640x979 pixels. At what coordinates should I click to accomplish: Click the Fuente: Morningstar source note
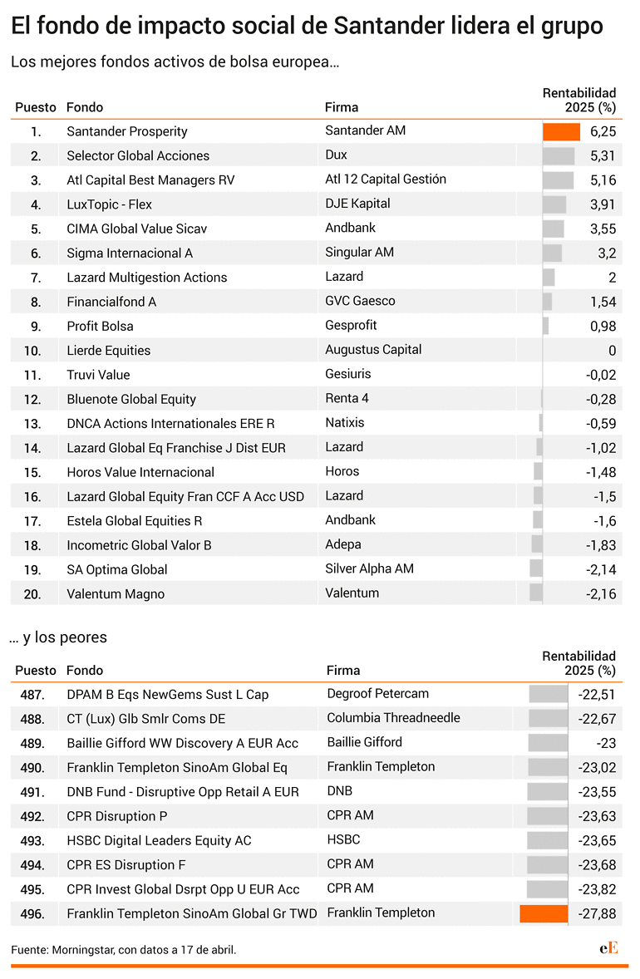coord(124,950)
